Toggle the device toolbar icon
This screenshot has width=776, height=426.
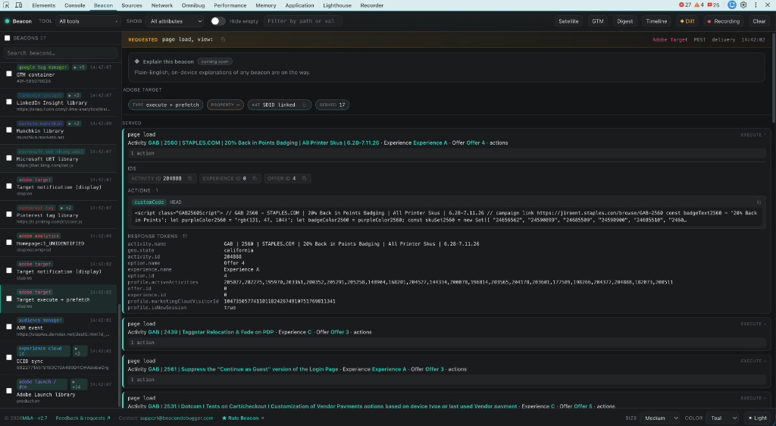(19, 5)
